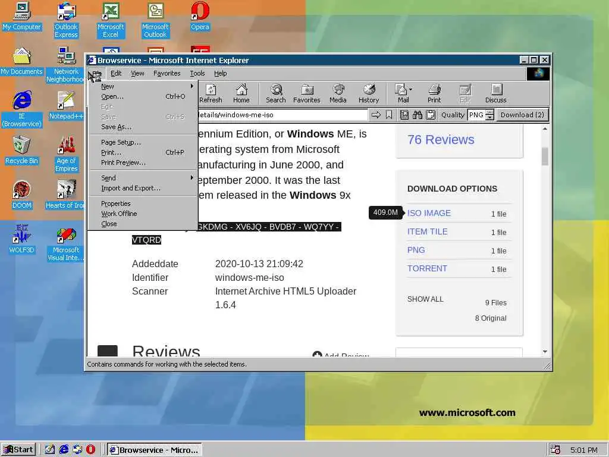Screen dimensions: 609x457
Task: Open Network Neighborhood desktop icon
Action: [65, 65]
